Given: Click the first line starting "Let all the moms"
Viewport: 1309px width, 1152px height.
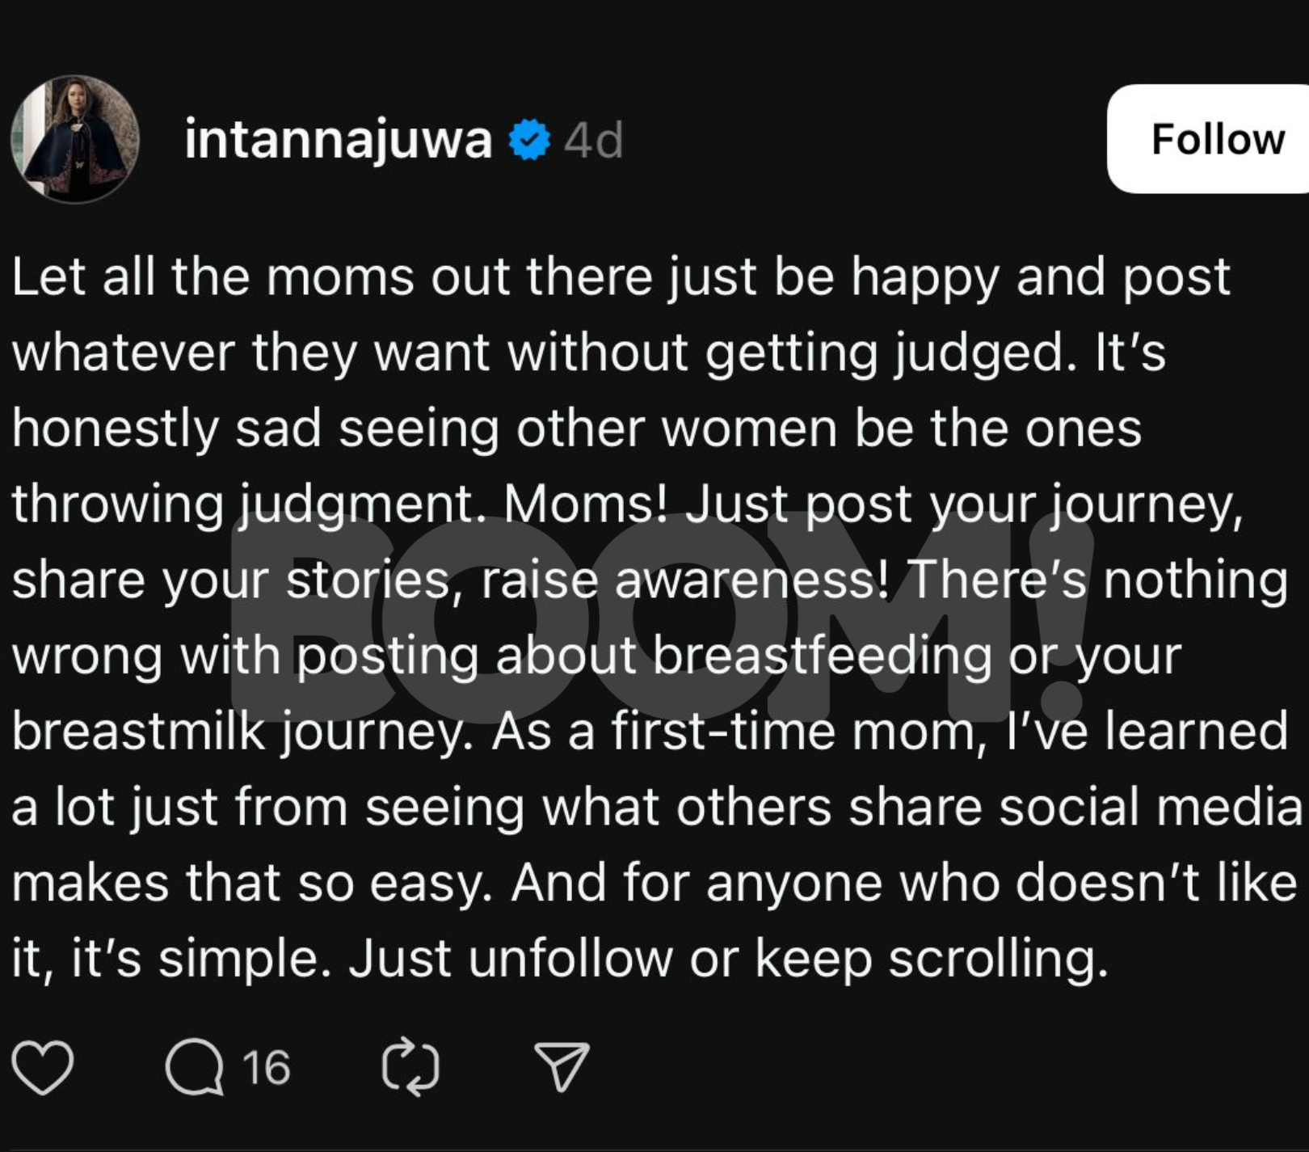Looking at the screenshot, I should (x=621, y=277).
